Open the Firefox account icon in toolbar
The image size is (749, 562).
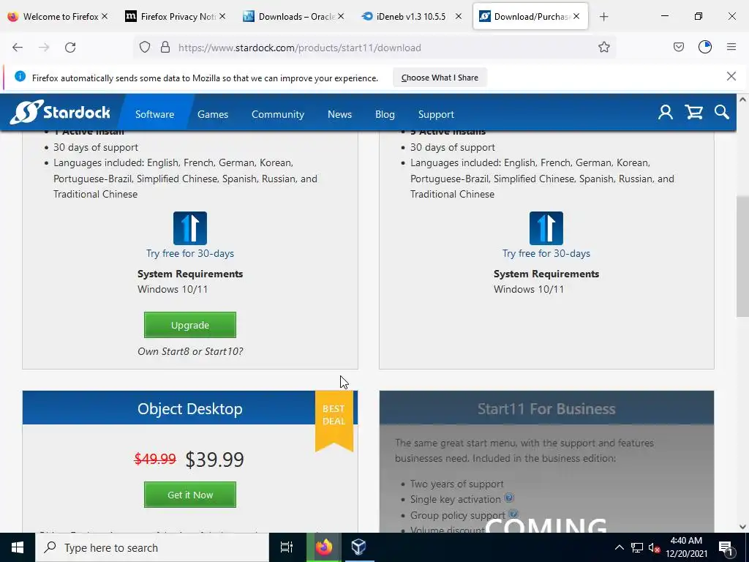tap(705, 48)
